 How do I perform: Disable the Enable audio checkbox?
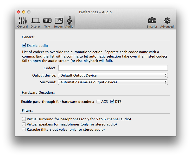click(24, 46)
